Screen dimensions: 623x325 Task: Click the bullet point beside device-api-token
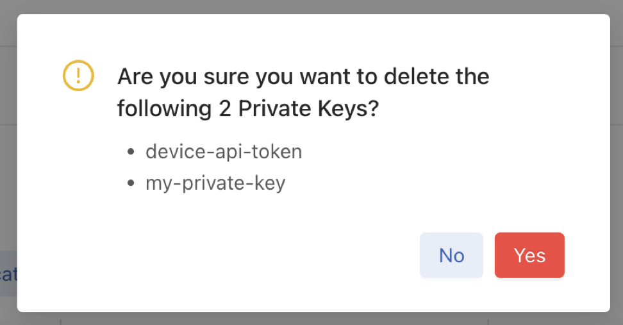131,153
